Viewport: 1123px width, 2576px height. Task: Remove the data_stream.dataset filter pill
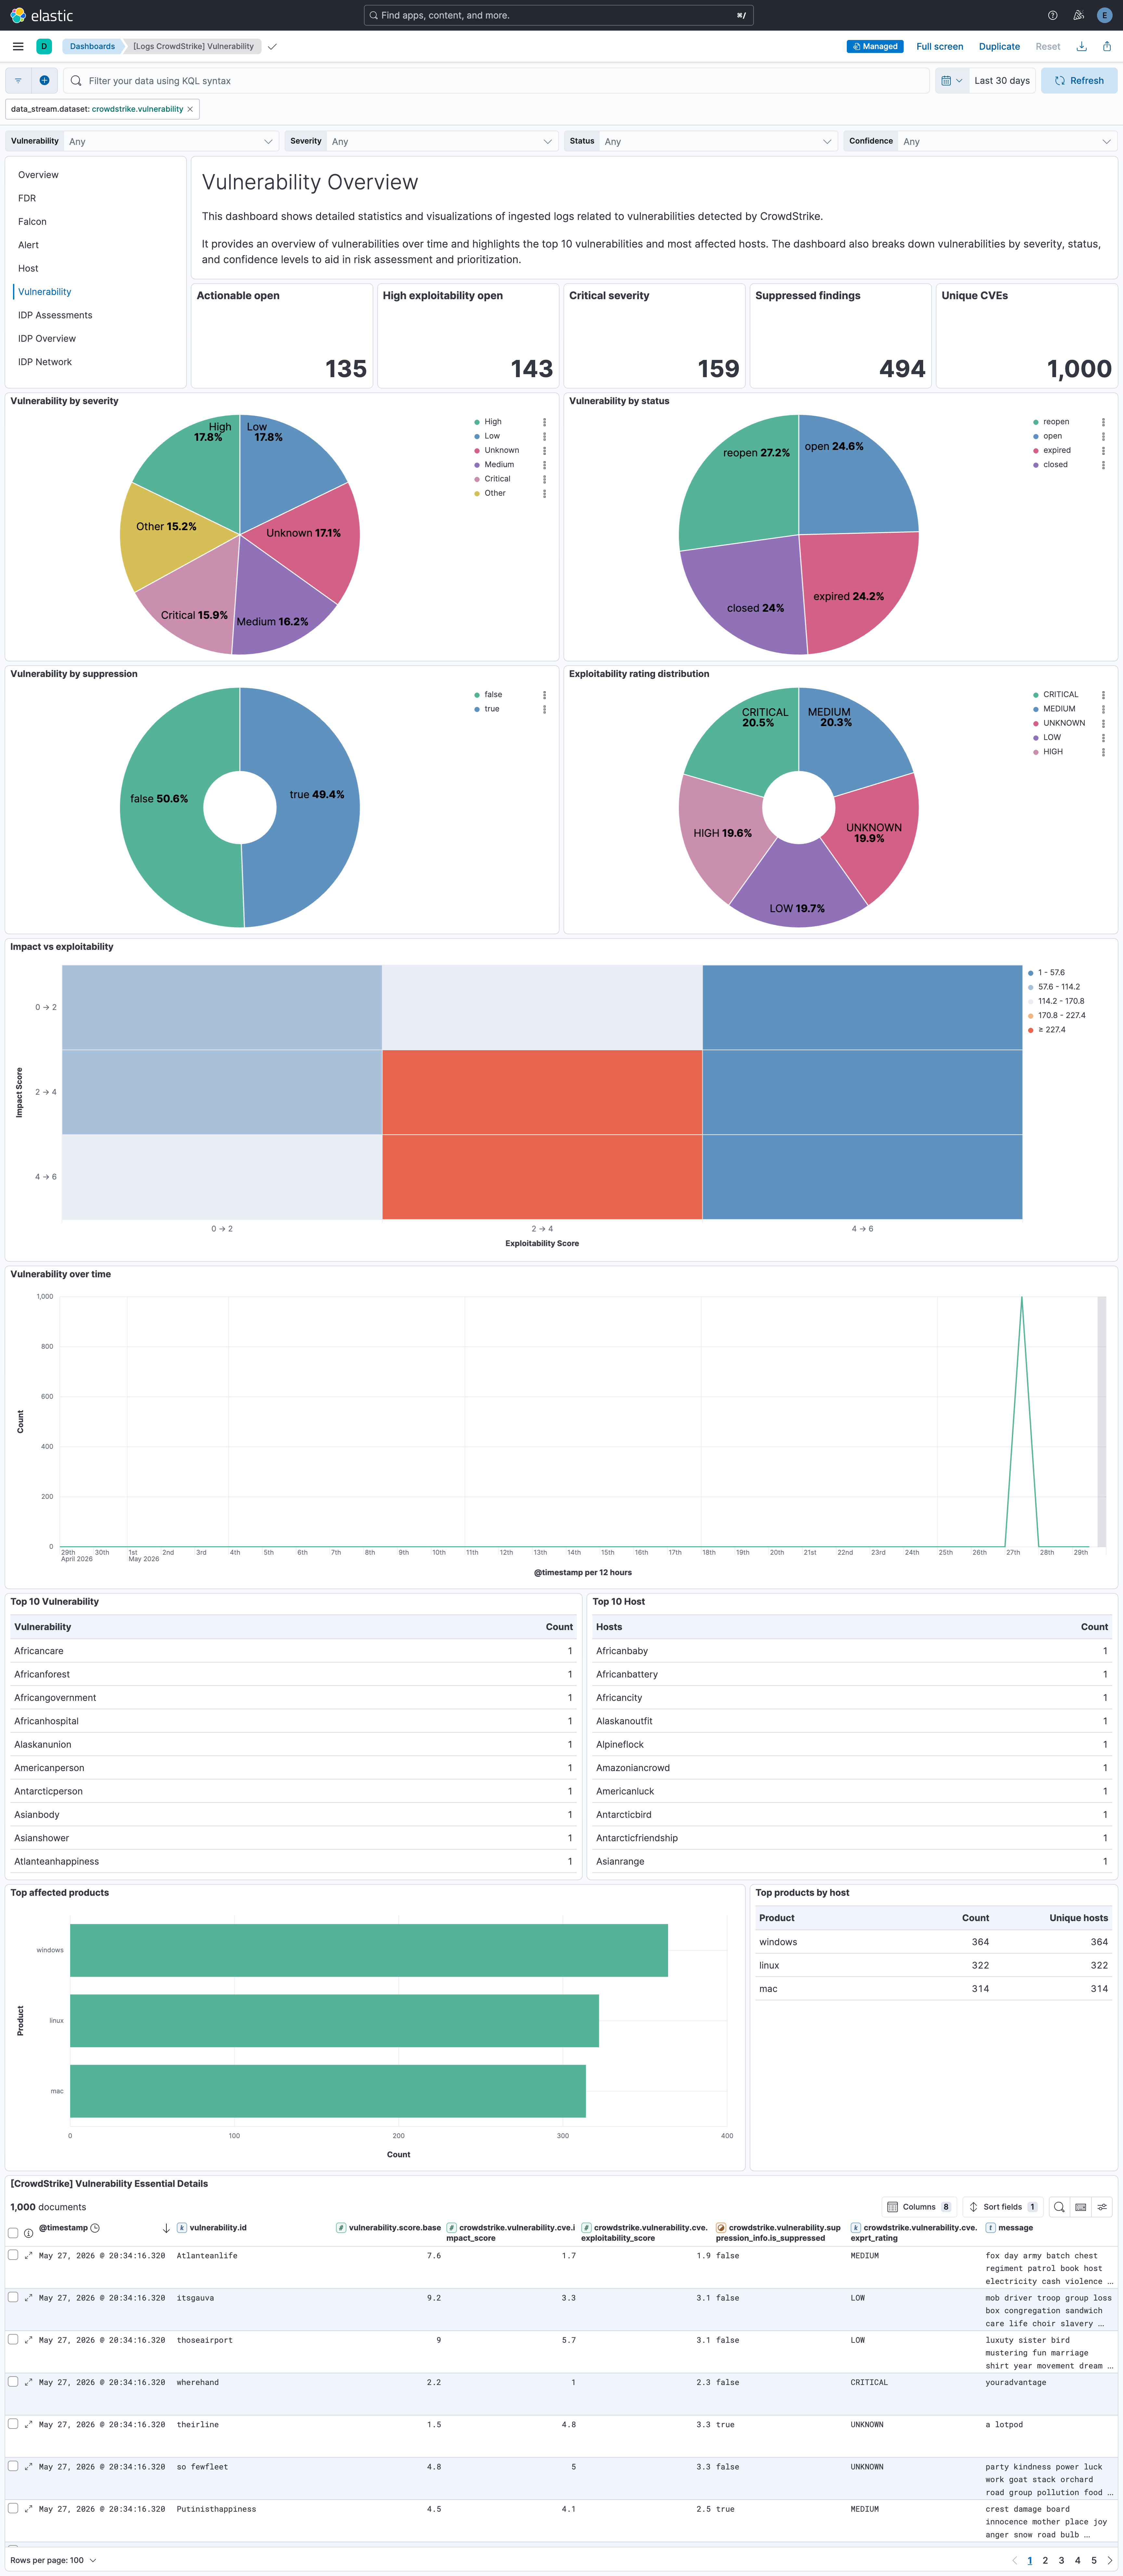190,109
